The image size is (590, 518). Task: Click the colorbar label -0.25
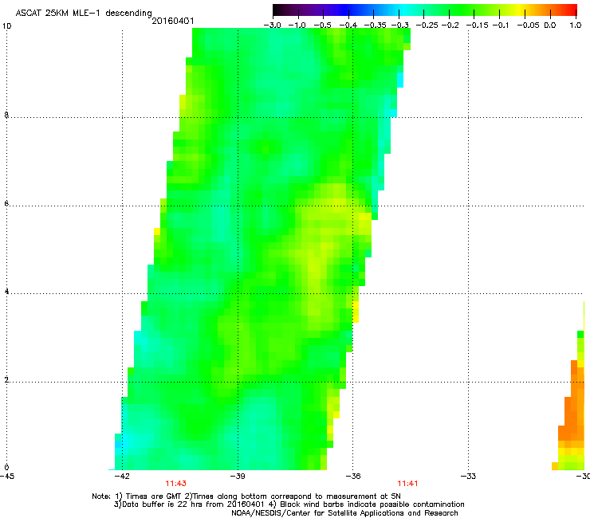[427, 26]
